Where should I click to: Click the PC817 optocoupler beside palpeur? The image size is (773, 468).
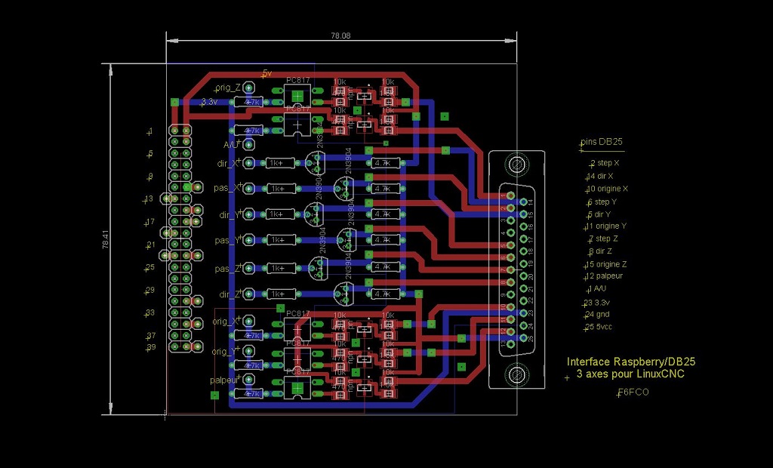coord(297,389)
